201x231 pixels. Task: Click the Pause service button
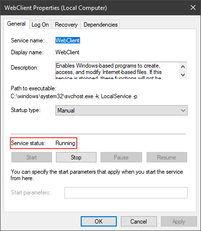pyautogui.click(x=121, y=157)
